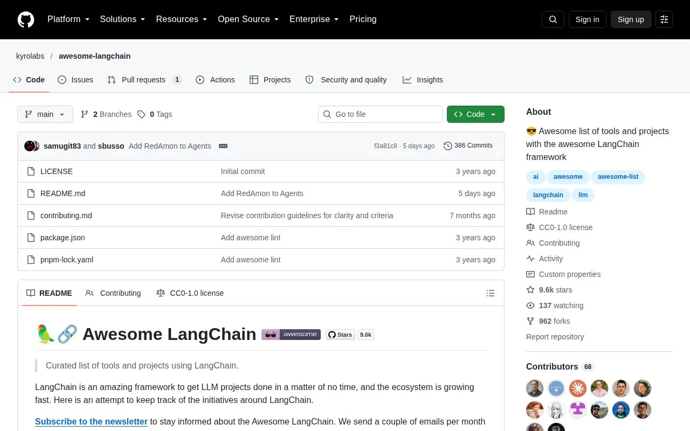Open the langchain topic tag
690x431 pixels.
(x=548, y=195)
